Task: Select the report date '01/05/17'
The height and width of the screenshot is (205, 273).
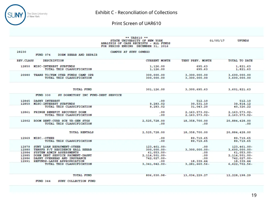Action: coord(217,41)
